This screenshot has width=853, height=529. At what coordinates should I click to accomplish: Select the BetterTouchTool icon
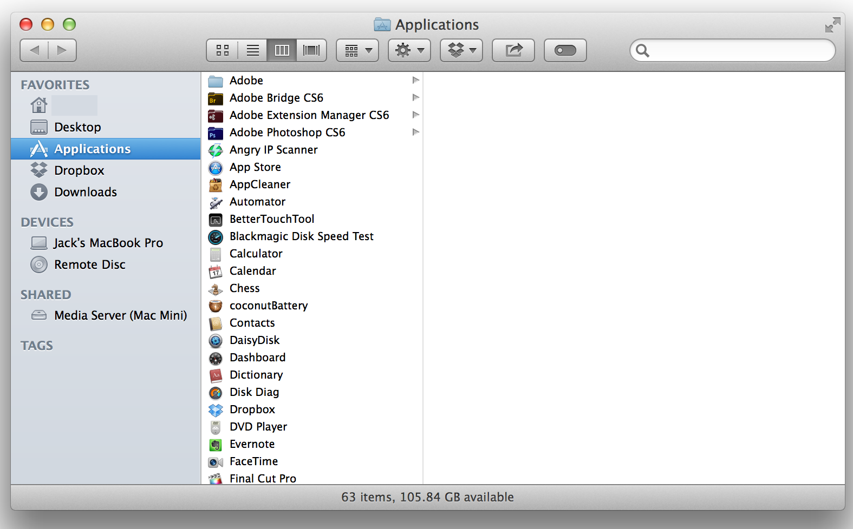(216, 220)
